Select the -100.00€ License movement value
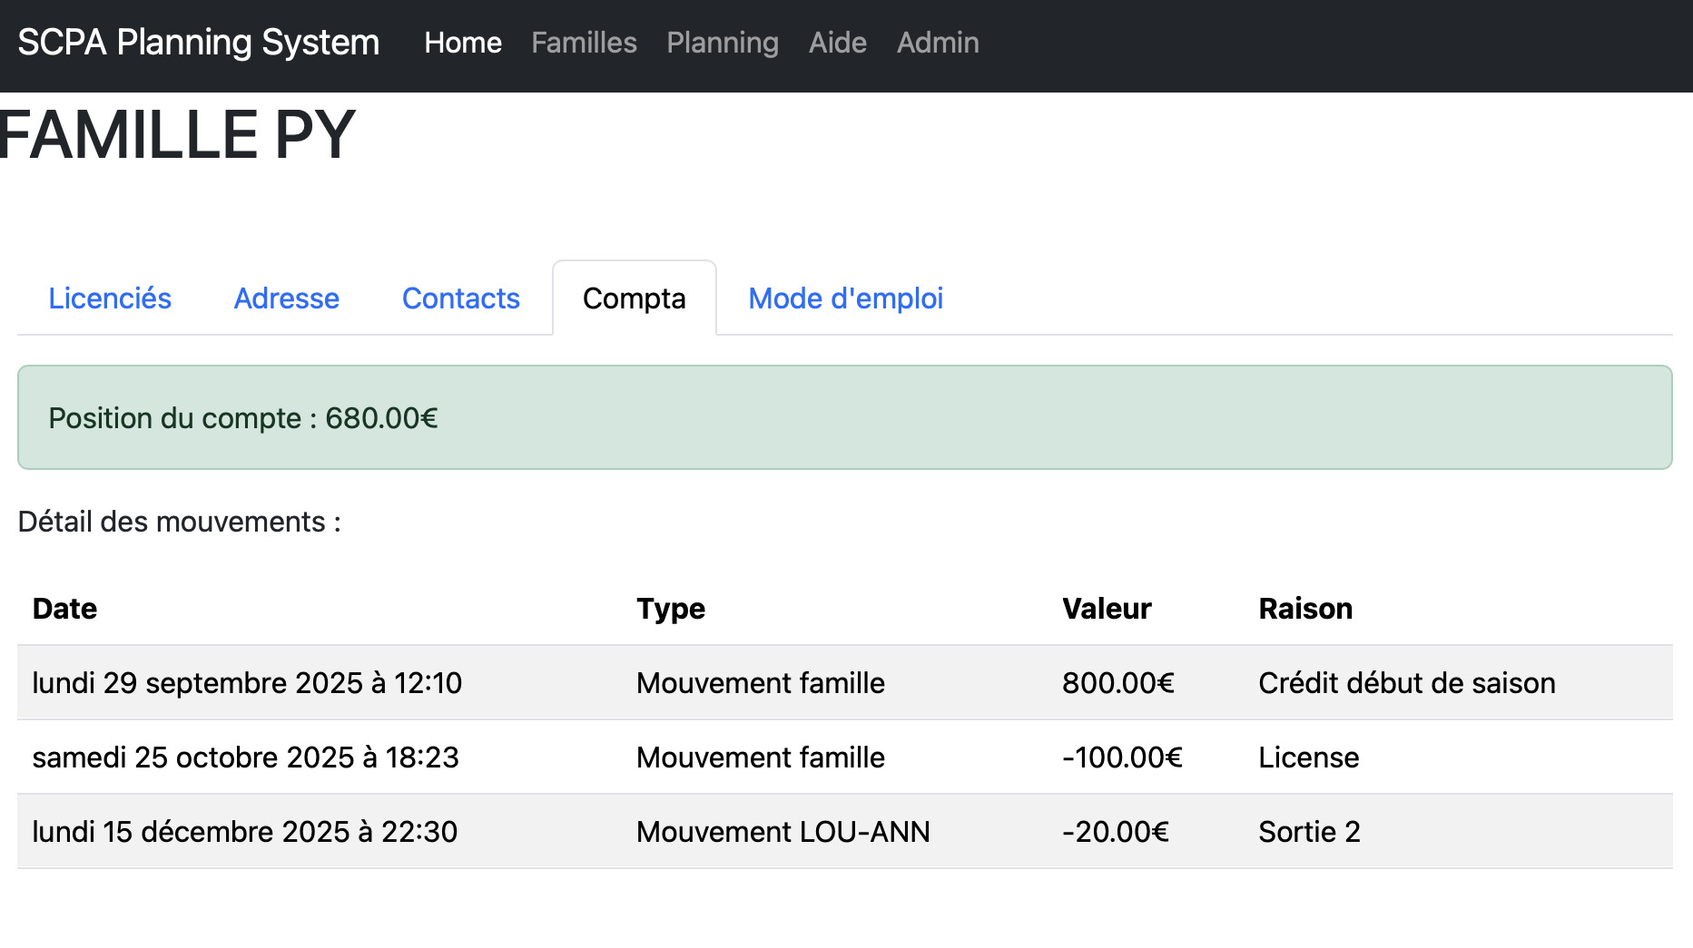The width and height of the screenshot is (1693, 948). pyautogui.click(x=1122, y=757)
